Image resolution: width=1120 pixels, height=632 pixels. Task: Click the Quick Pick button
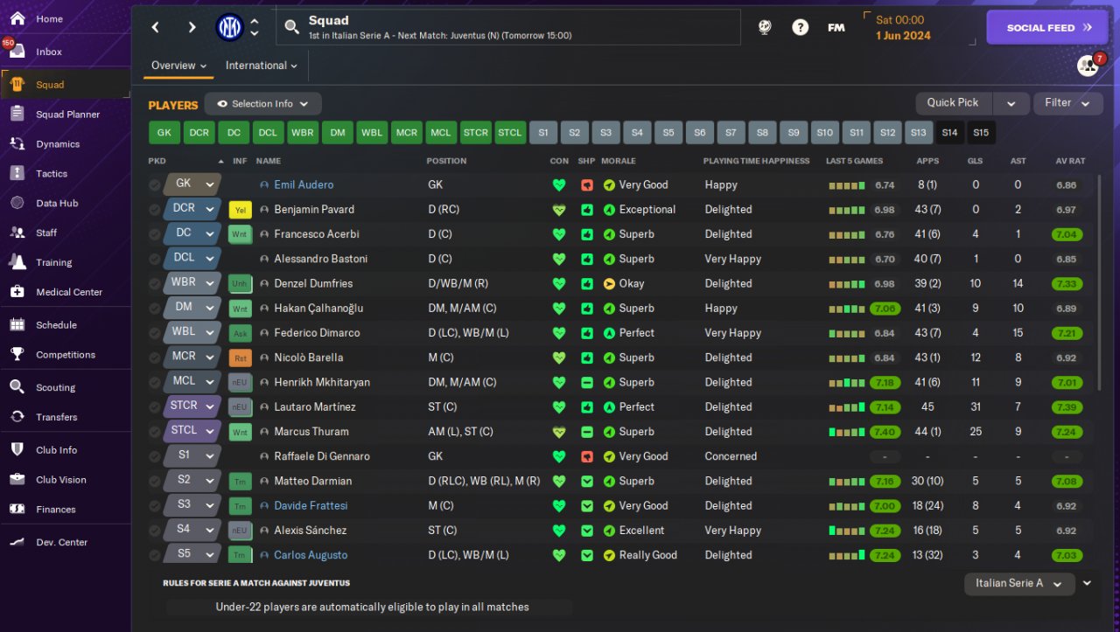(x=954, y=103)
